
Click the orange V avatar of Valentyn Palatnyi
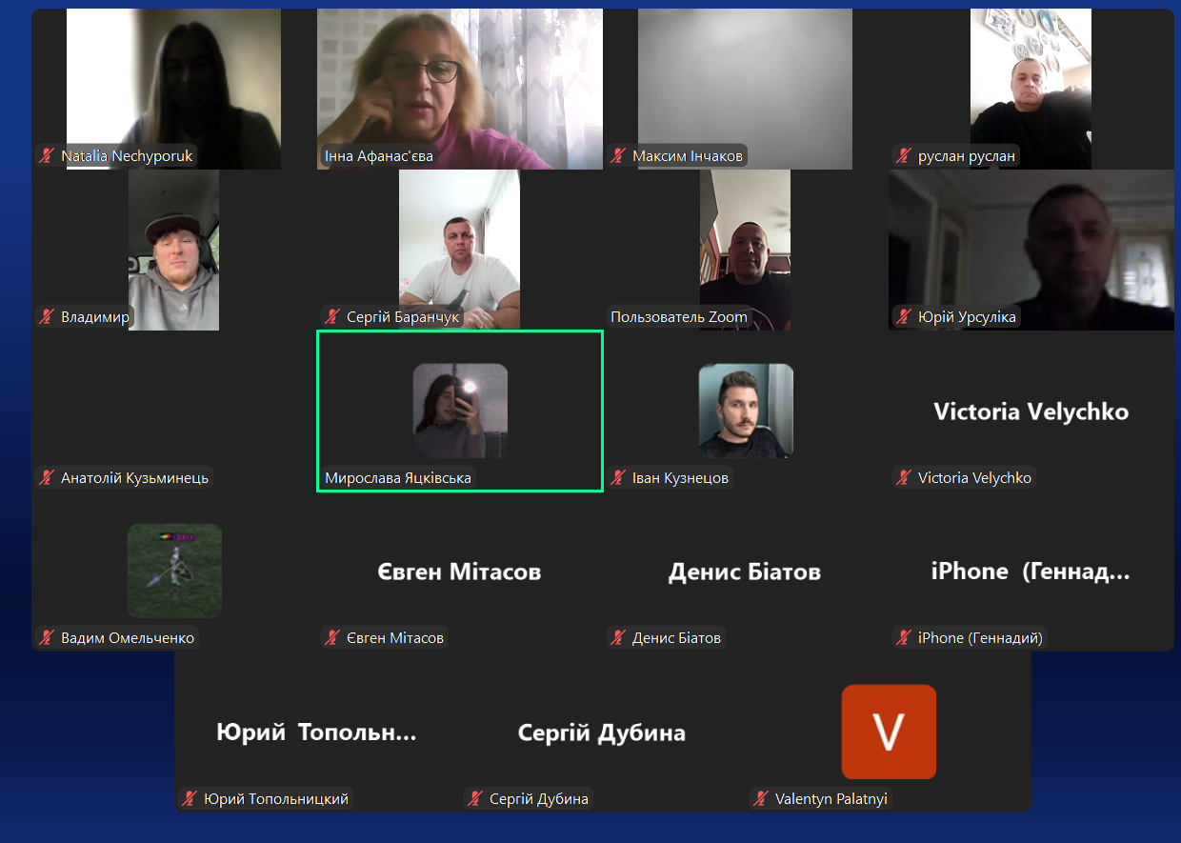[x=888, y=732]
